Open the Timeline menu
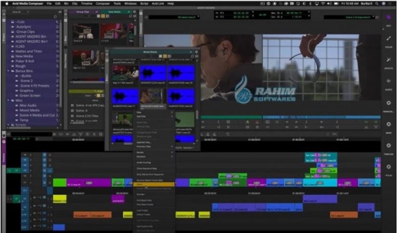The height and width of the screenshot is (233, 397). tap(87, 4)
